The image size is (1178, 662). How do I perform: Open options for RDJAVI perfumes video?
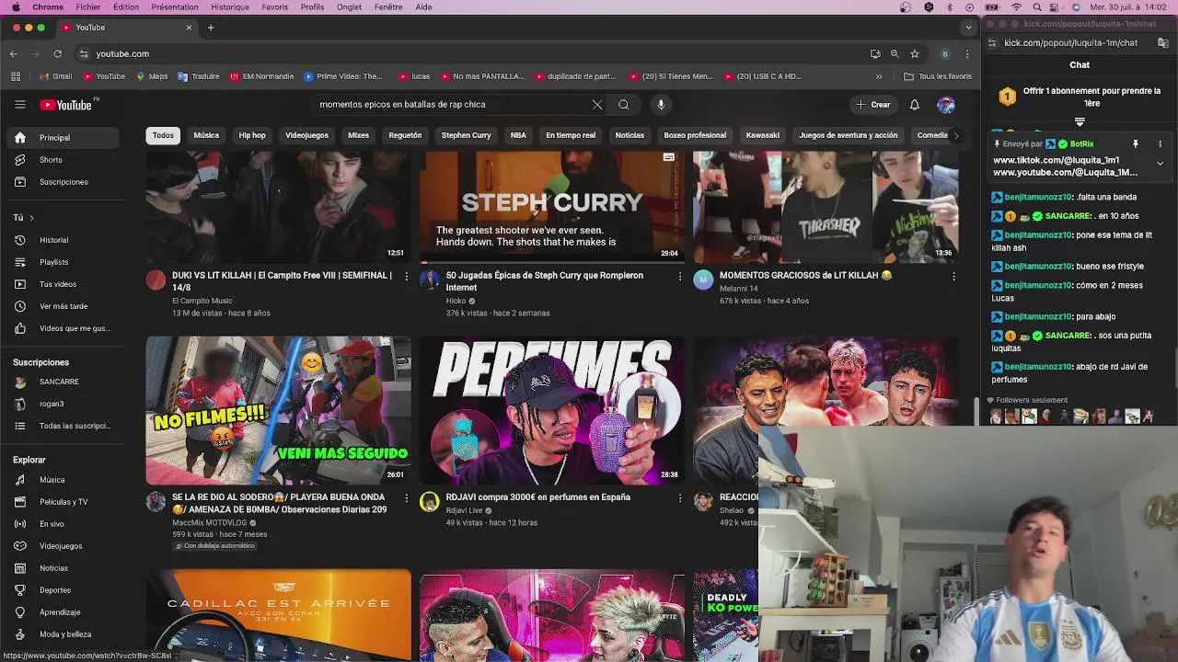pyautogui.click(x=680, y=497)
